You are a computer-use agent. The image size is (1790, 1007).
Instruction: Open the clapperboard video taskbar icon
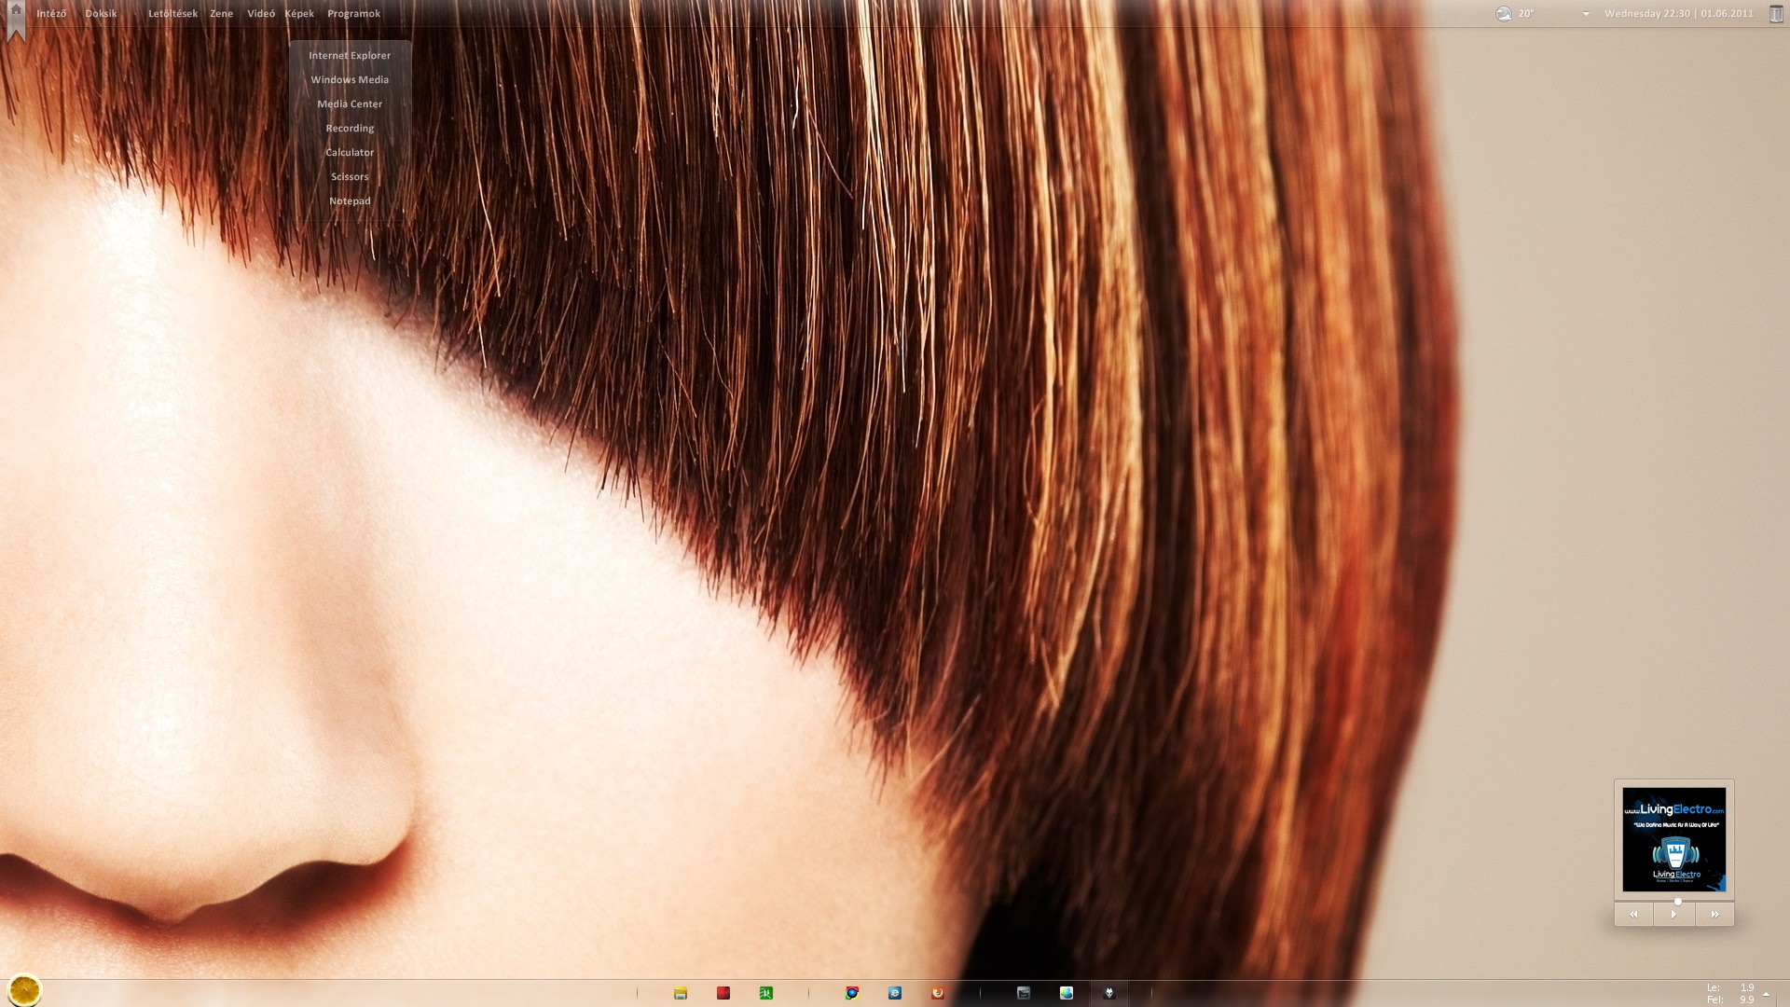[x=1023, y=993]
